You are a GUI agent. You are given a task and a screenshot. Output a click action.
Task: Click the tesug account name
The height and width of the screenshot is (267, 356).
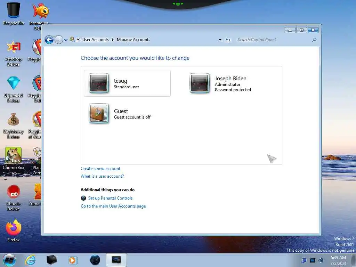click(x=121, y=81)
